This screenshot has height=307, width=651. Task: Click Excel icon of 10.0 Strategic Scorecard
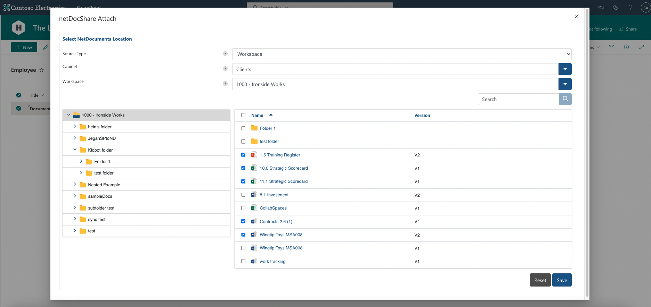coord(254,168)
